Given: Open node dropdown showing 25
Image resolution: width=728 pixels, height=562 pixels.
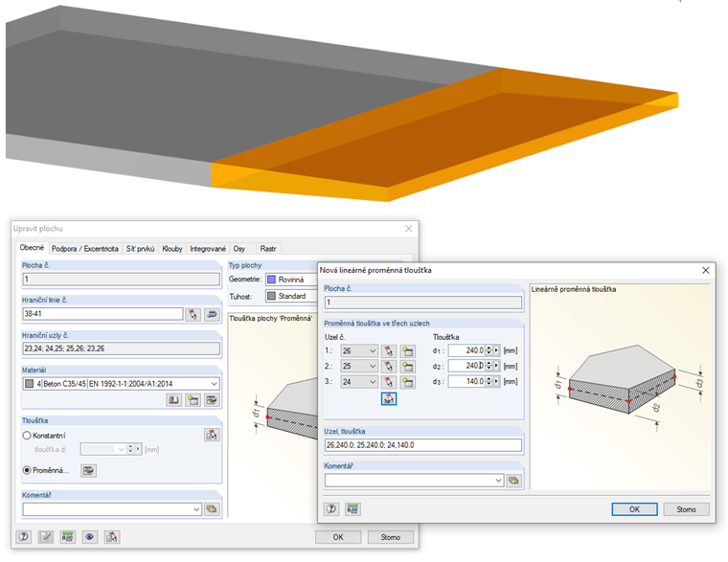Looking at the screenshot, I should tap(359, 366).
